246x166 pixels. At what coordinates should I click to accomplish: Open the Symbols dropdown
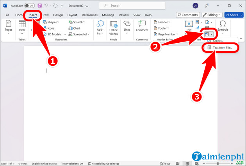click(223, 27)
